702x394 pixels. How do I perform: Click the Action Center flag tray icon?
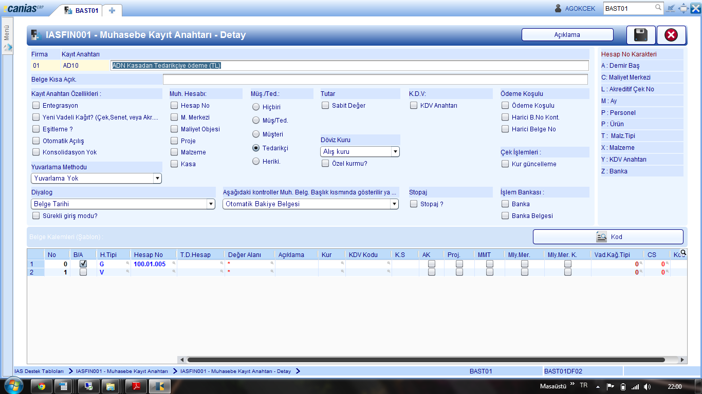(611, 386)
